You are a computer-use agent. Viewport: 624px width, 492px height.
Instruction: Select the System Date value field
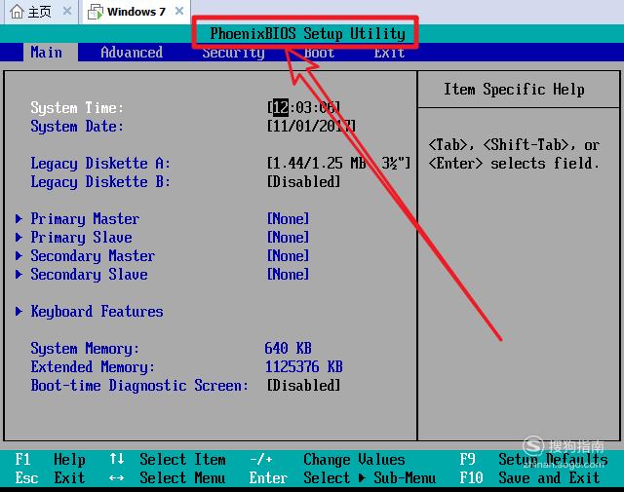312,126
